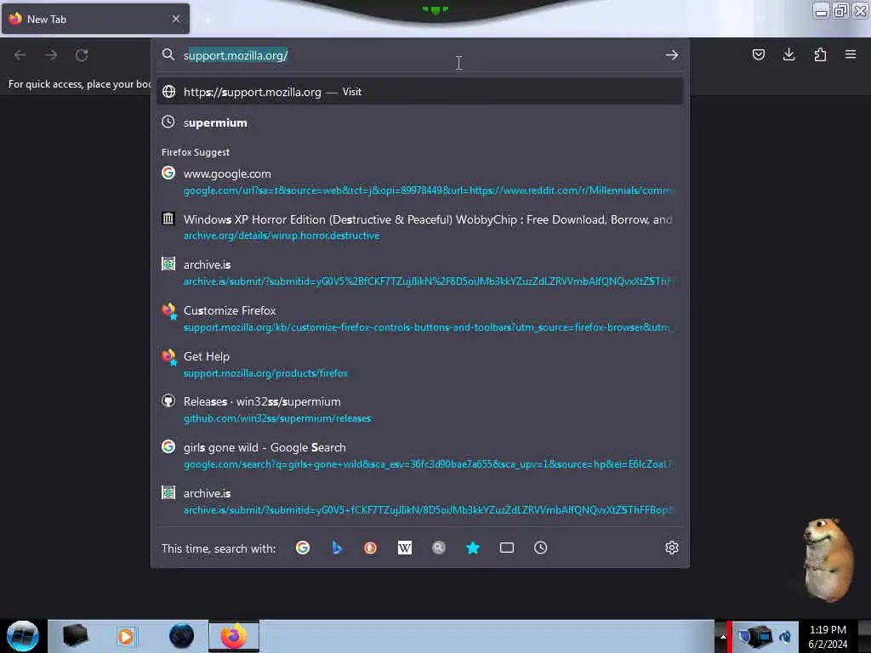Image resolution: width=871 pixels, height=653 pixels.
Task: Visit https://support.mozilla.org suggestion
Action: click(420, 92)
